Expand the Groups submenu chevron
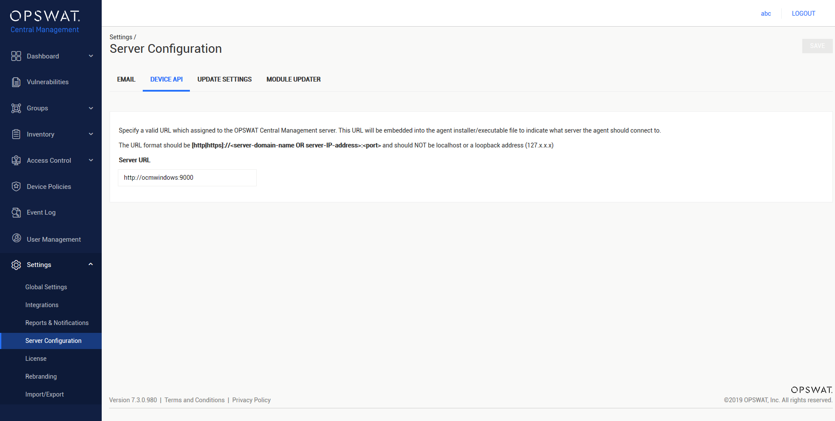835x421 pixels. point(91,108)
